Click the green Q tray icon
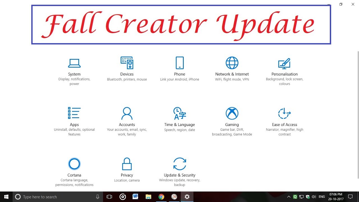Screen dimensions: 359x202 click(x=295, y=197)
